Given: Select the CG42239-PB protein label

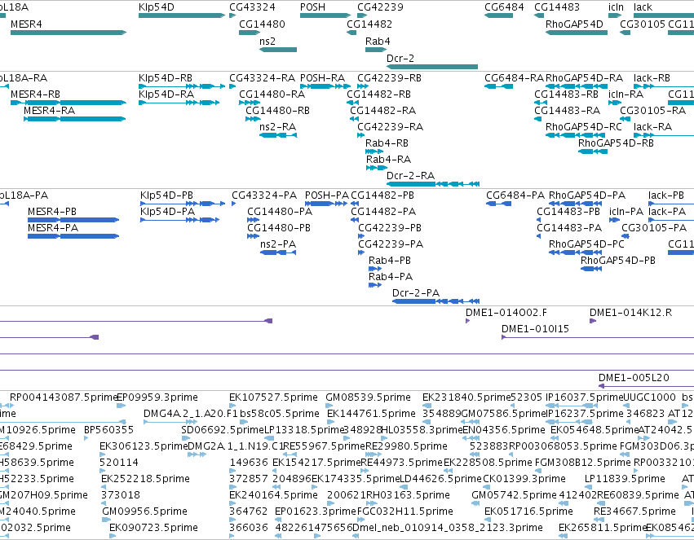Looking at the screenshot, I should [390, 228].
